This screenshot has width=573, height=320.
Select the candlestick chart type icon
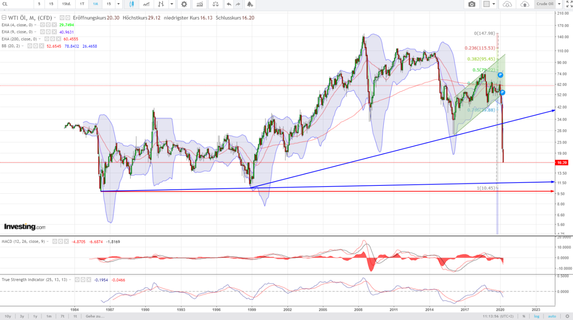pyautogui.click(x=132, y=4)
